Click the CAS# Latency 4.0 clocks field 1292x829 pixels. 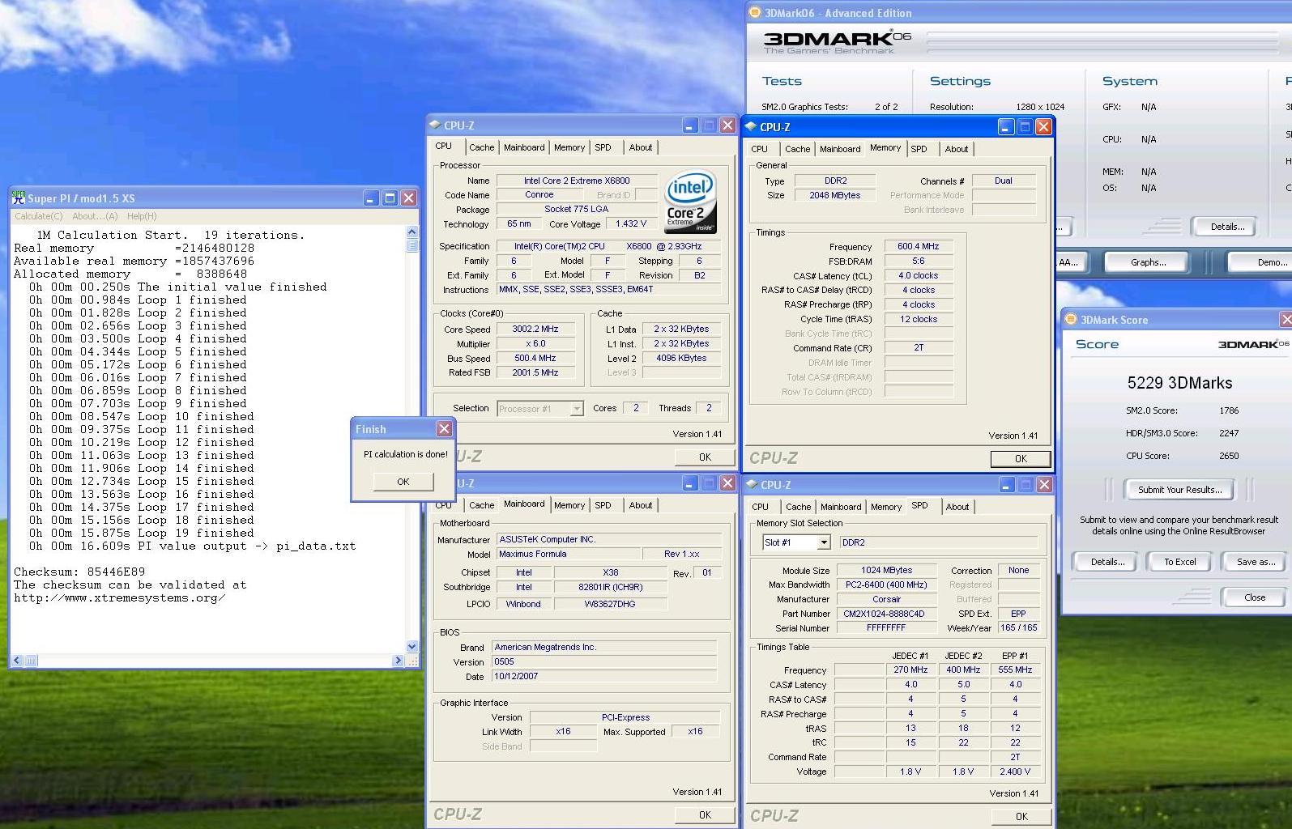coord(919,276)
